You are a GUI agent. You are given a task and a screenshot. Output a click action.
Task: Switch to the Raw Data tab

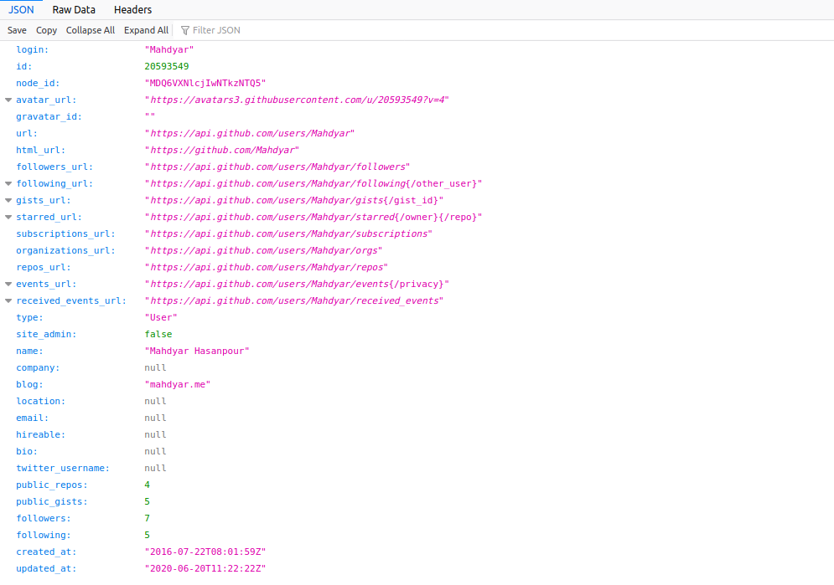(x=74, y=10)
